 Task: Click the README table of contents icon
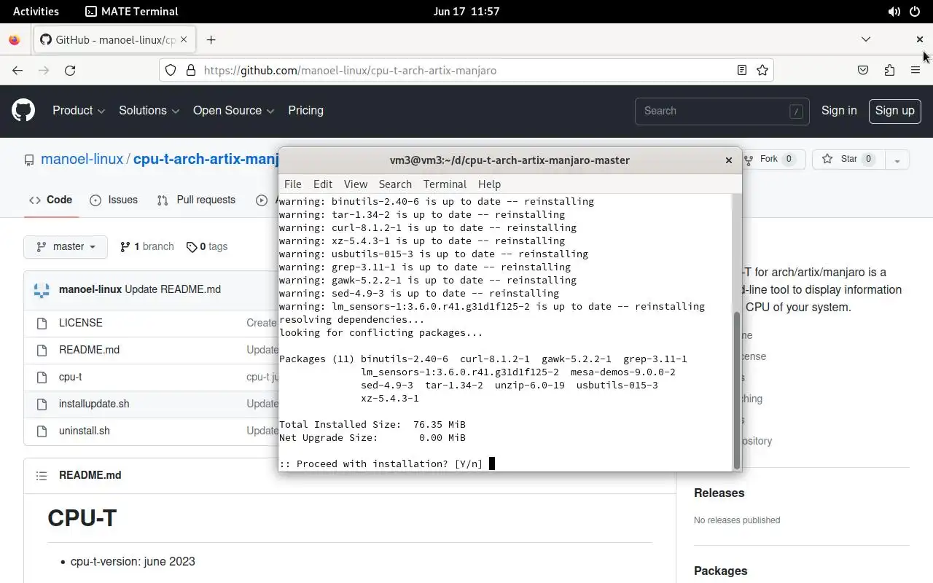(42, 475)
